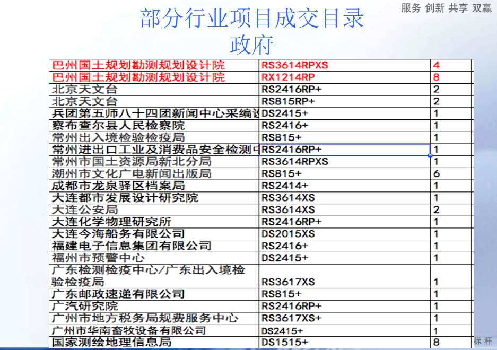The width and height of the screenshot is (497, 350).
Task: Click the quantity 8 in the 国家测绘地理信息局 row
Action: (x=451, y=343)
